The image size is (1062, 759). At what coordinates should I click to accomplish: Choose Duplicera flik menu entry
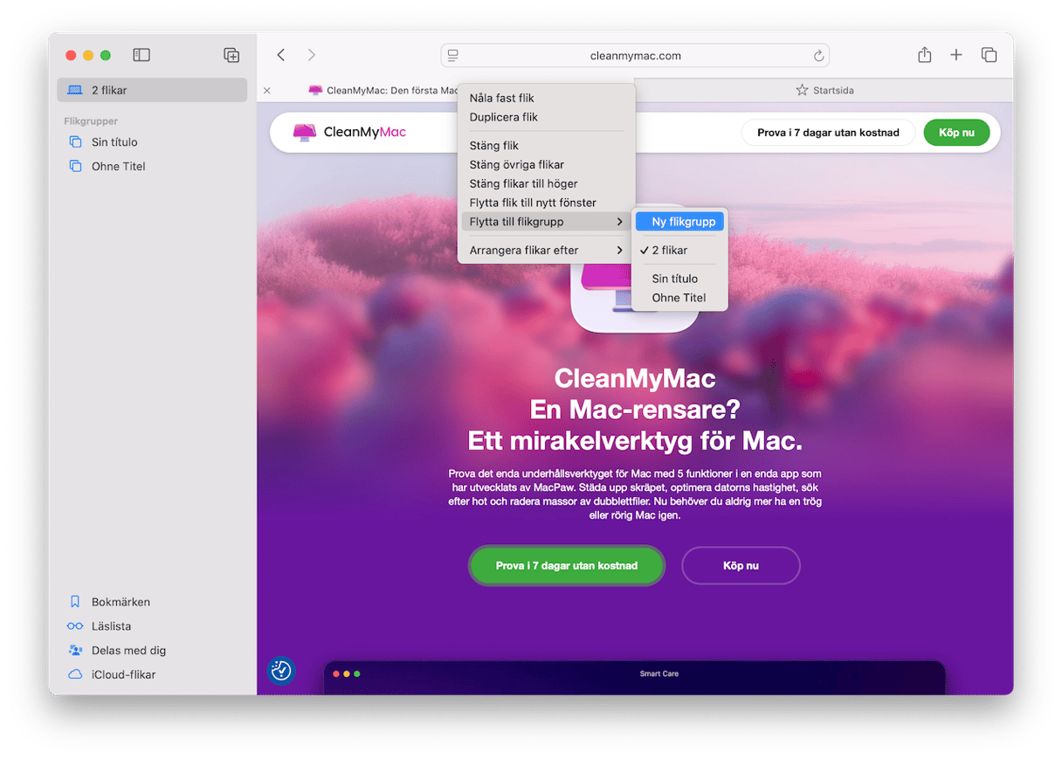pyautogui.click(x=546, y=117)
